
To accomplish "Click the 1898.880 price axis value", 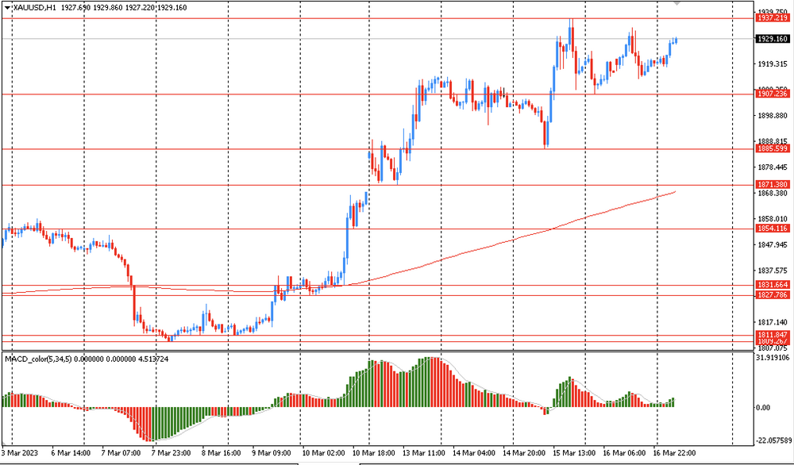I will click(x=773, y=116).
